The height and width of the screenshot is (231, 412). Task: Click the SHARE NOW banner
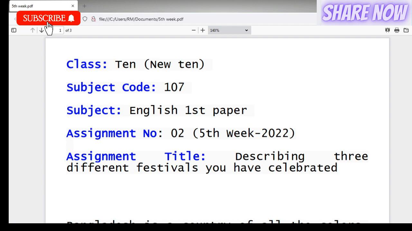point(364,13)
